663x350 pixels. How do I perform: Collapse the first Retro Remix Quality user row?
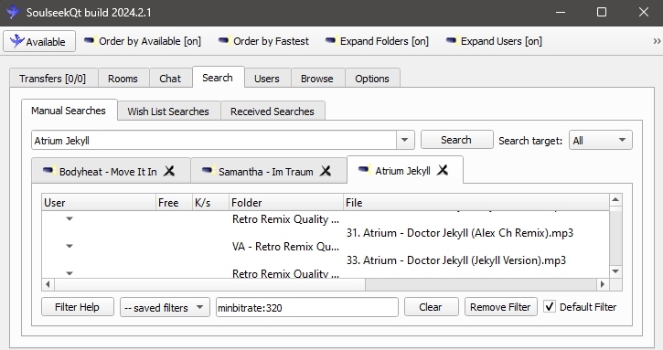pos(70,219)
